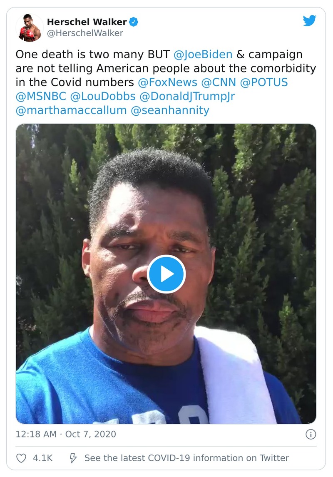Click the @marthamaccallum mention
Image resolution: width=333 pixels, height=477 pixels.
tap(71, 110)
